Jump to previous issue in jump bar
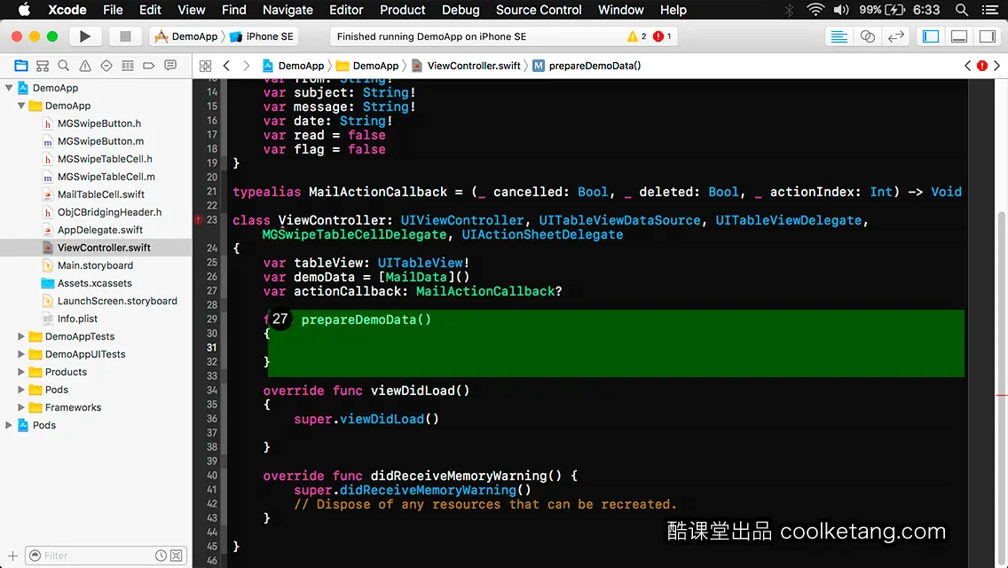 (967, 66)
